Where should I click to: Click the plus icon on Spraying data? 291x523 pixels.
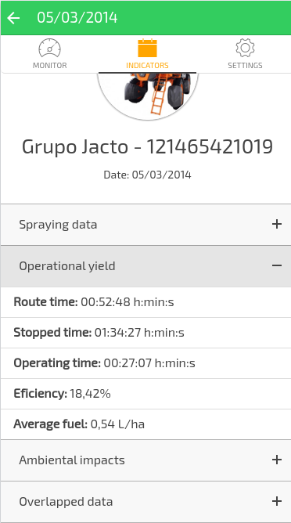coord(277,224)
